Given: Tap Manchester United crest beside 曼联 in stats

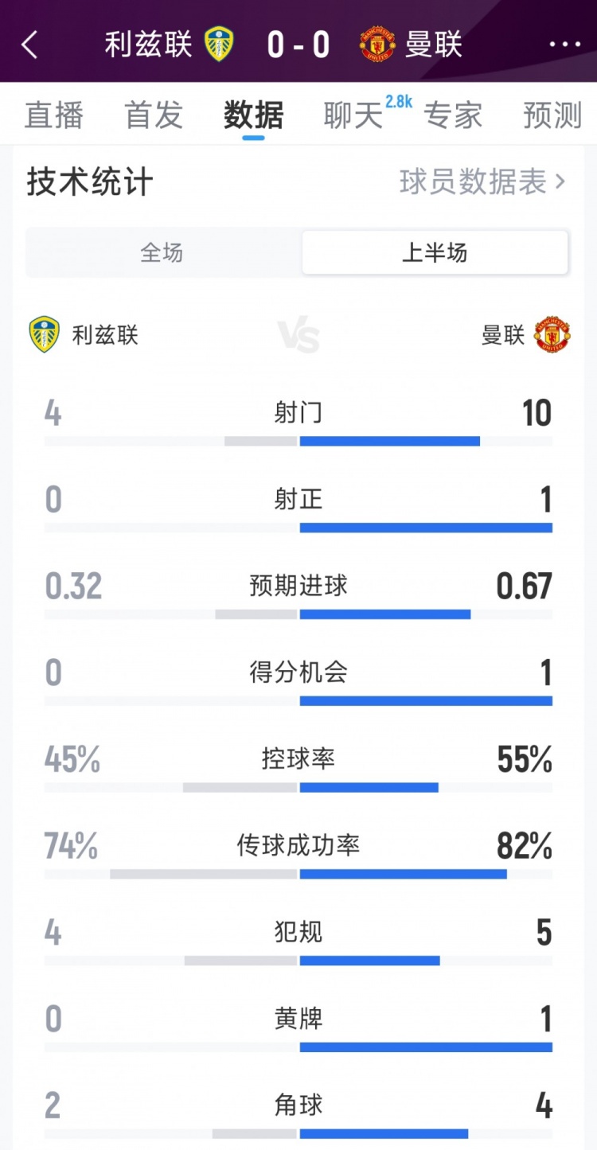Looking at the screenshot, I should coord(552,334).
